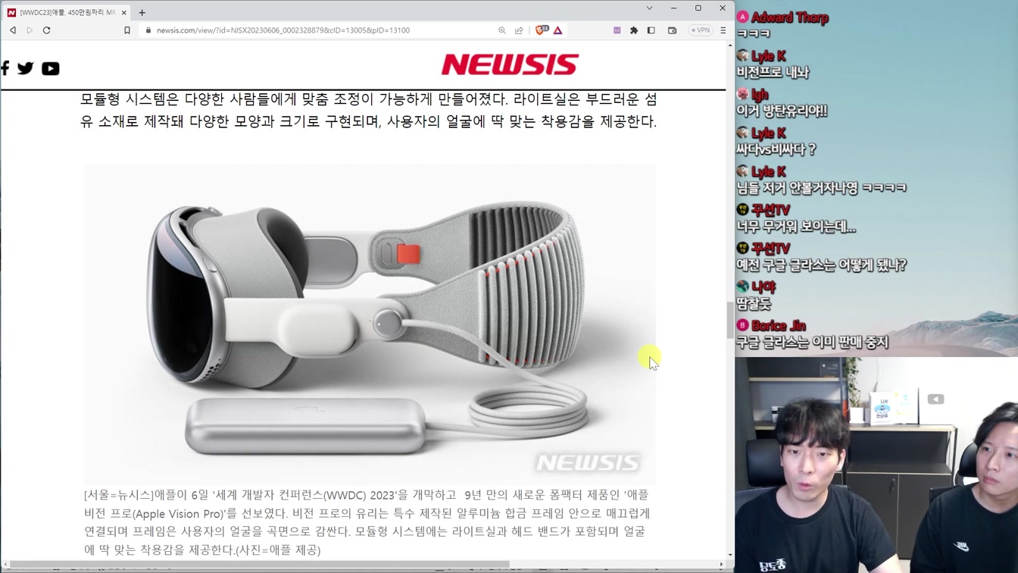Click chat message '싸다vs비싸다 ?'

776,149
